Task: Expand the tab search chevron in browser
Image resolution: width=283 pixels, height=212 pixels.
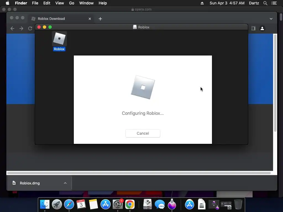Action: tap(271, 19)
